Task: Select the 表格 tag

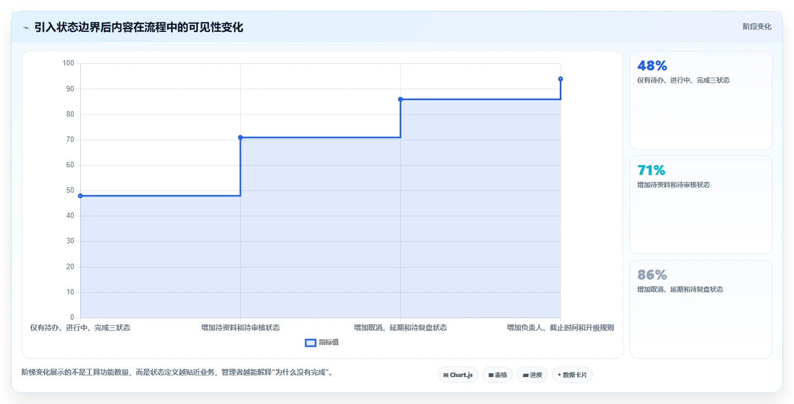Action: (x=498, y=375)
